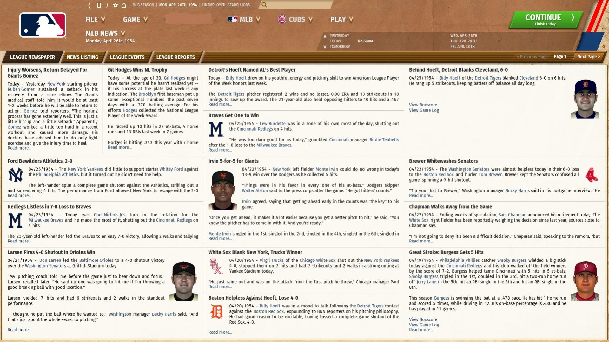Click Monte Irvin's player portrait
Viewport: 609px width, 342px height.
tap(222, 190)
